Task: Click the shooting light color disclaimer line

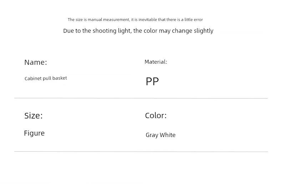Action: (138, 31)
